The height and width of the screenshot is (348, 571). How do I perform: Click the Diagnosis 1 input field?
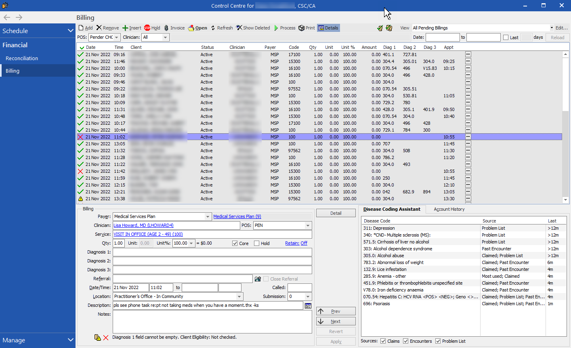(212, 252)
